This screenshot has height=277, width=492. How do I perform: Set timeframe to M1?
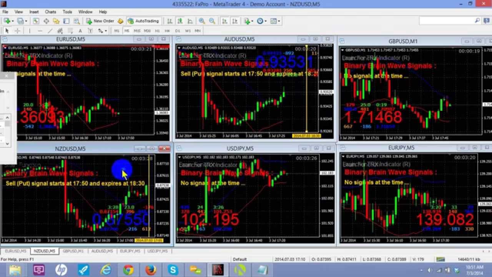click(x=116, y=31)
